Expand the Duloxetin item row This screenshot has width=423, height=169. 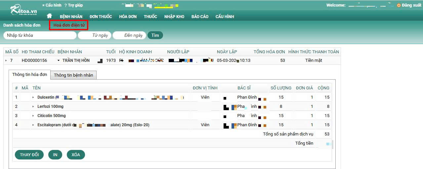(x=33, y=97)
